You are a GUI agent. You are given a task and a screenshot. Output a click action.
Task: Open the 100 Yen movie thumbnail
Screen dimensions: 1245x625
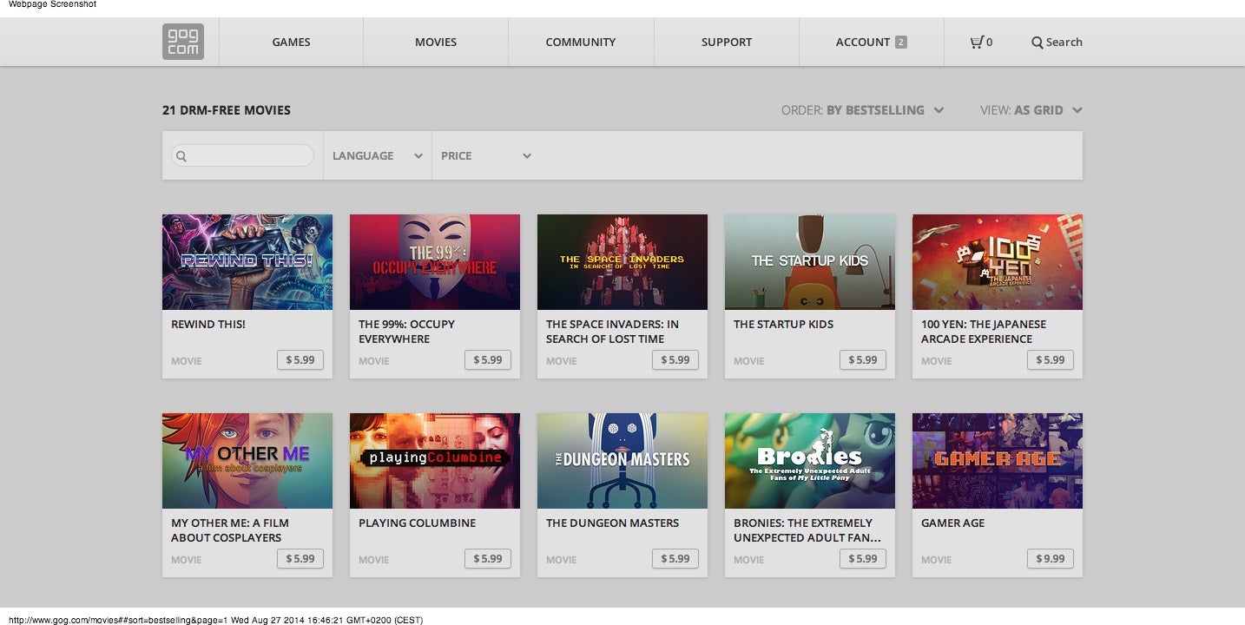[998, 262]
